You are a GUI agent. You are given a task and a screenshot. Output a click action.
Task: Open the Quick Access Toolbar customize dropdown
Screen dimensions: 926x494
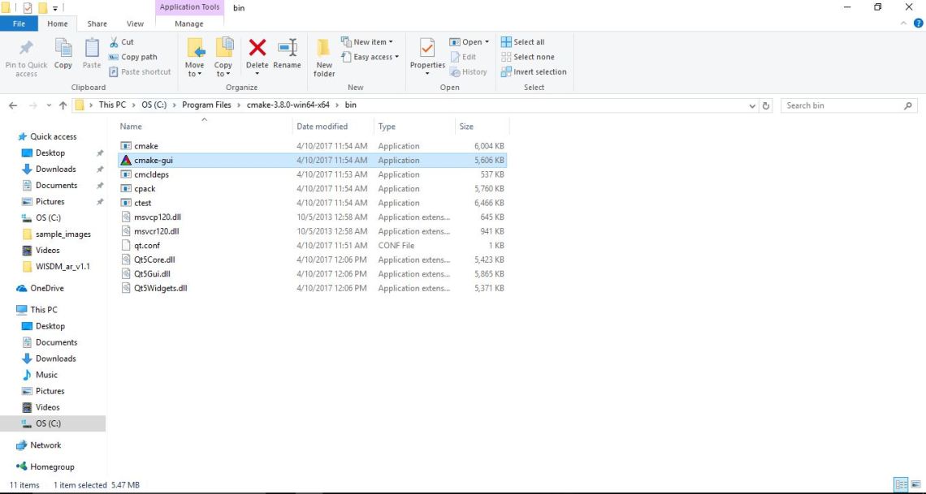point(55,8)
